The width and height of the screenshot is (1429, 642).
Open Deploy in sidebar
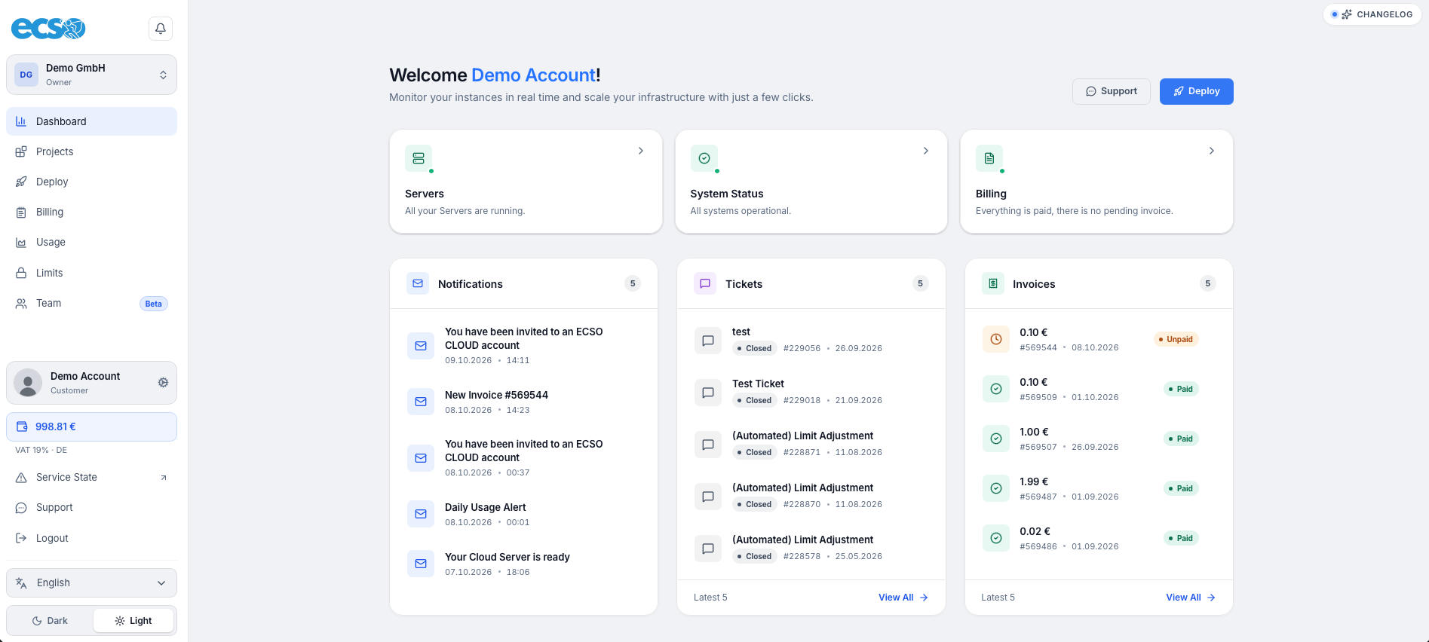(x=91, y=182)
